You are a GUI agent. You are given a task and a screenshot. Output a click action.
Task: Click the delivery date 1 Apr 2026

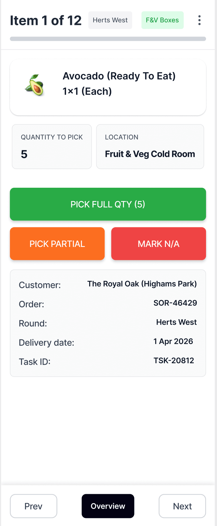pos(173,341)
